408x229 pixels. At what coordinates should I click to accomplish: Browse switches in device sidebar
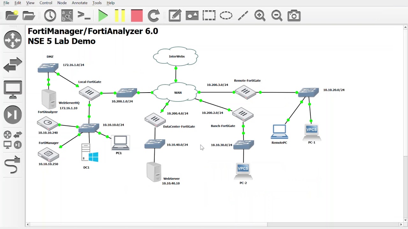pyautogui.click(x=13, y=65)
